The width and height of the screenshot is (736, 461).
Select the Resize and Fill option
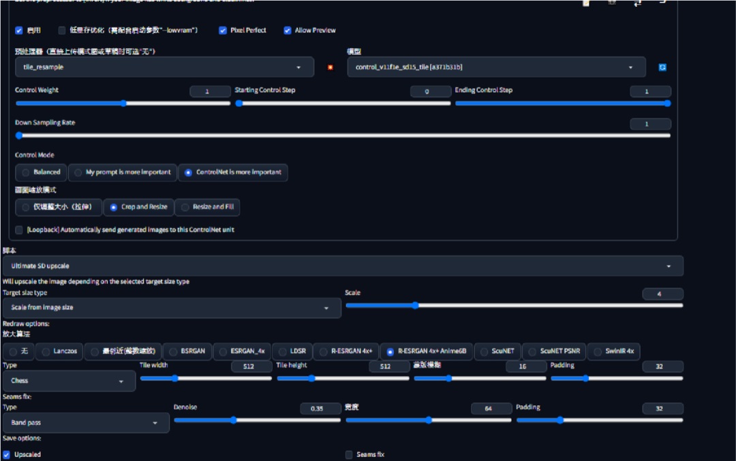[x=207, y=207]
